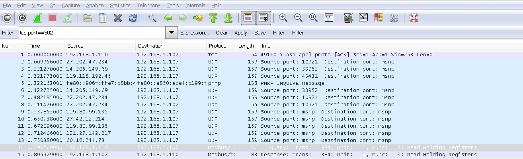Screen dimensions: 523x159
Task: Toggle auto-scroll in live capture
Action: [263, 18]
